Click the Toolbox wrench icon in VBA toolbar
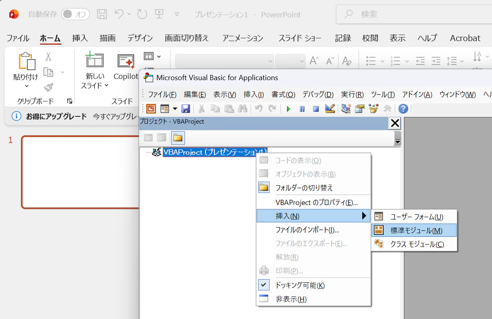Viewport: 492px width, 319px height. [x=387, y=109]
